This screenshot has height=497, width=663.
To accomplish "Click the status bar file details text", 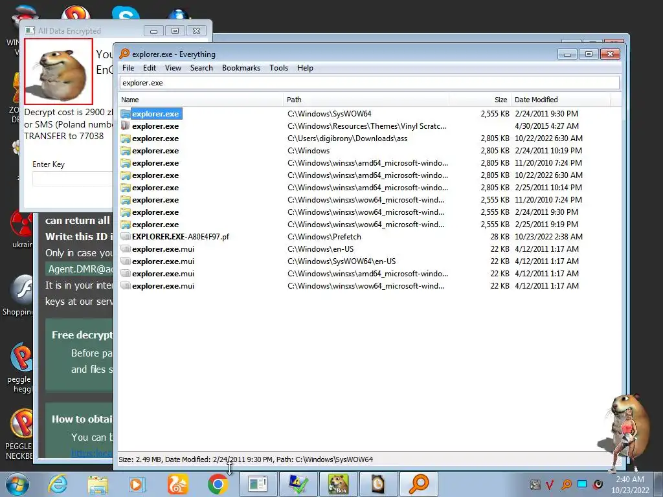I will pos(245,459).
